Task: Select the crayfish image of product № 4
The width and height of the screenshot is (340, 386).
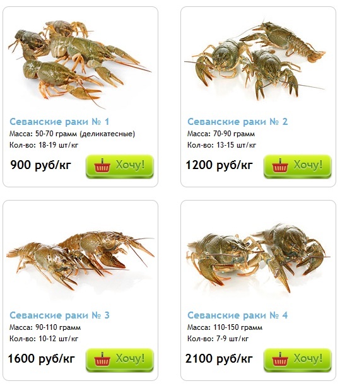Action: 259,257
